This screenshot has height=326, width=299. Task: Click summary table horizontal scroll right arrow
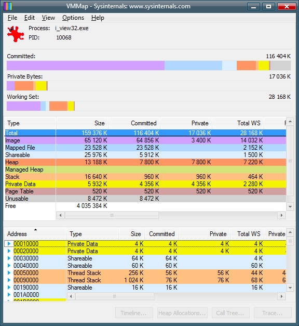click(281, 215)
